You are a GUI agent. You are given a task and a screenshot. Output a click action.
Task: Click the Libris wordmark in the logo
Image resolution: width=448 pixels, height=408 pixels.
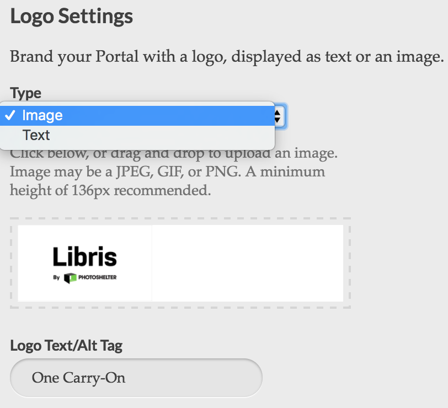pyautogui.click(x=85, y=257)
